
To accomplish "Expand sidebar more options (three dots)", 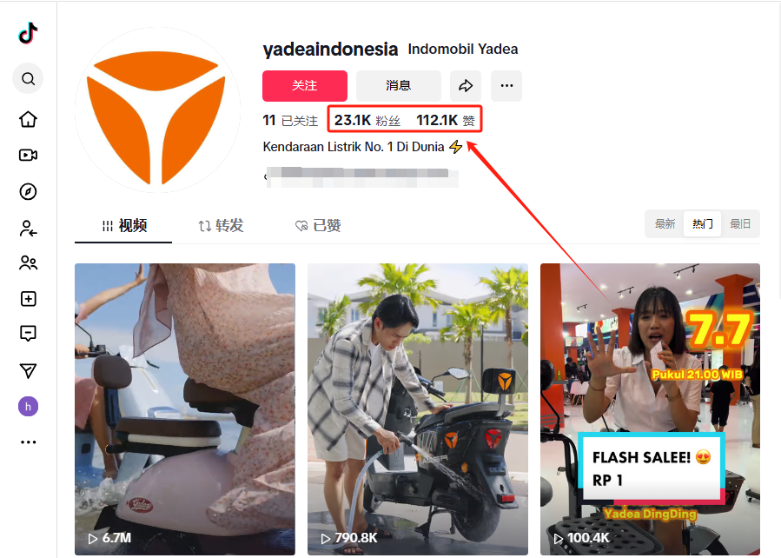I will (x=28, y=442).
